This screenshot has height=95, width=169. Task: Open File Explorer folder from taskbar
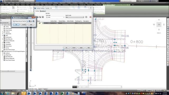[13, 93]
